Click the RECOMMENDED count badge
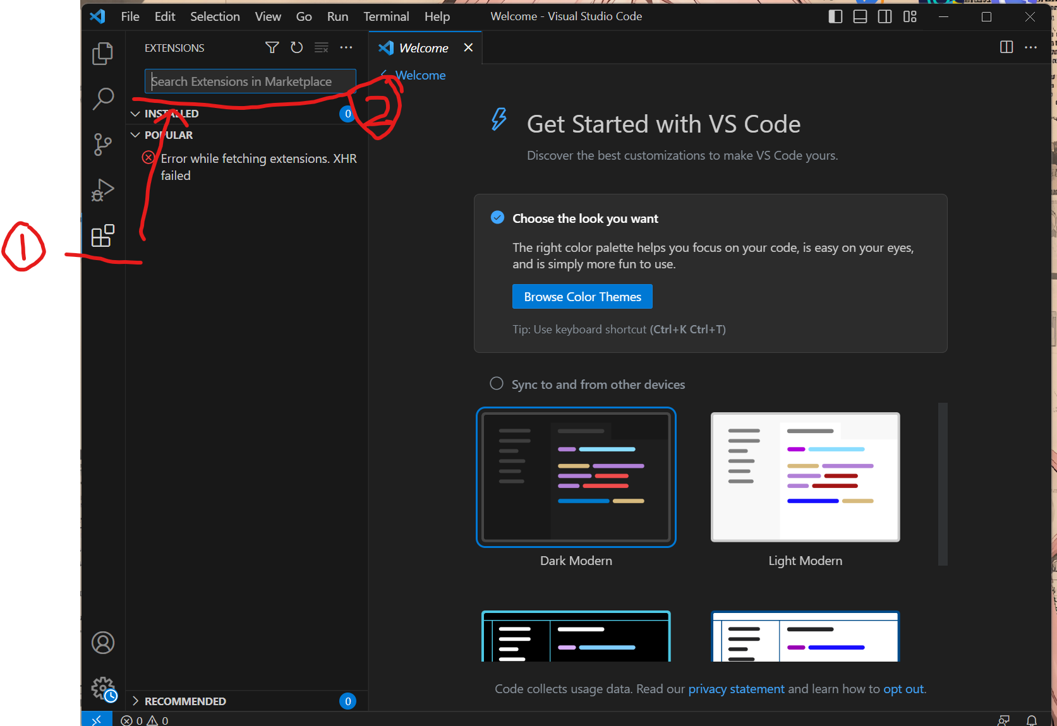The height and width of the screenshot is (726, 1057). pyautogui.click(x=347, y=701)
